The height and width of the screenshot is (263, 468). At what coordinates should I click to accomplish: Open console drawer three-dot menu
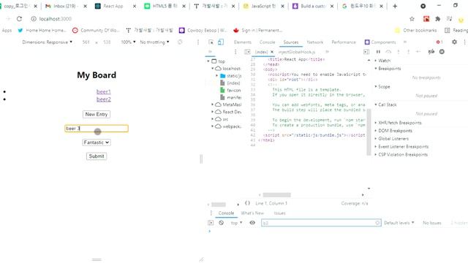211,213
